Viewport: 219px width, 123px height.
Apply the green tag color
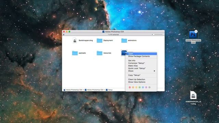click(140, 87)
